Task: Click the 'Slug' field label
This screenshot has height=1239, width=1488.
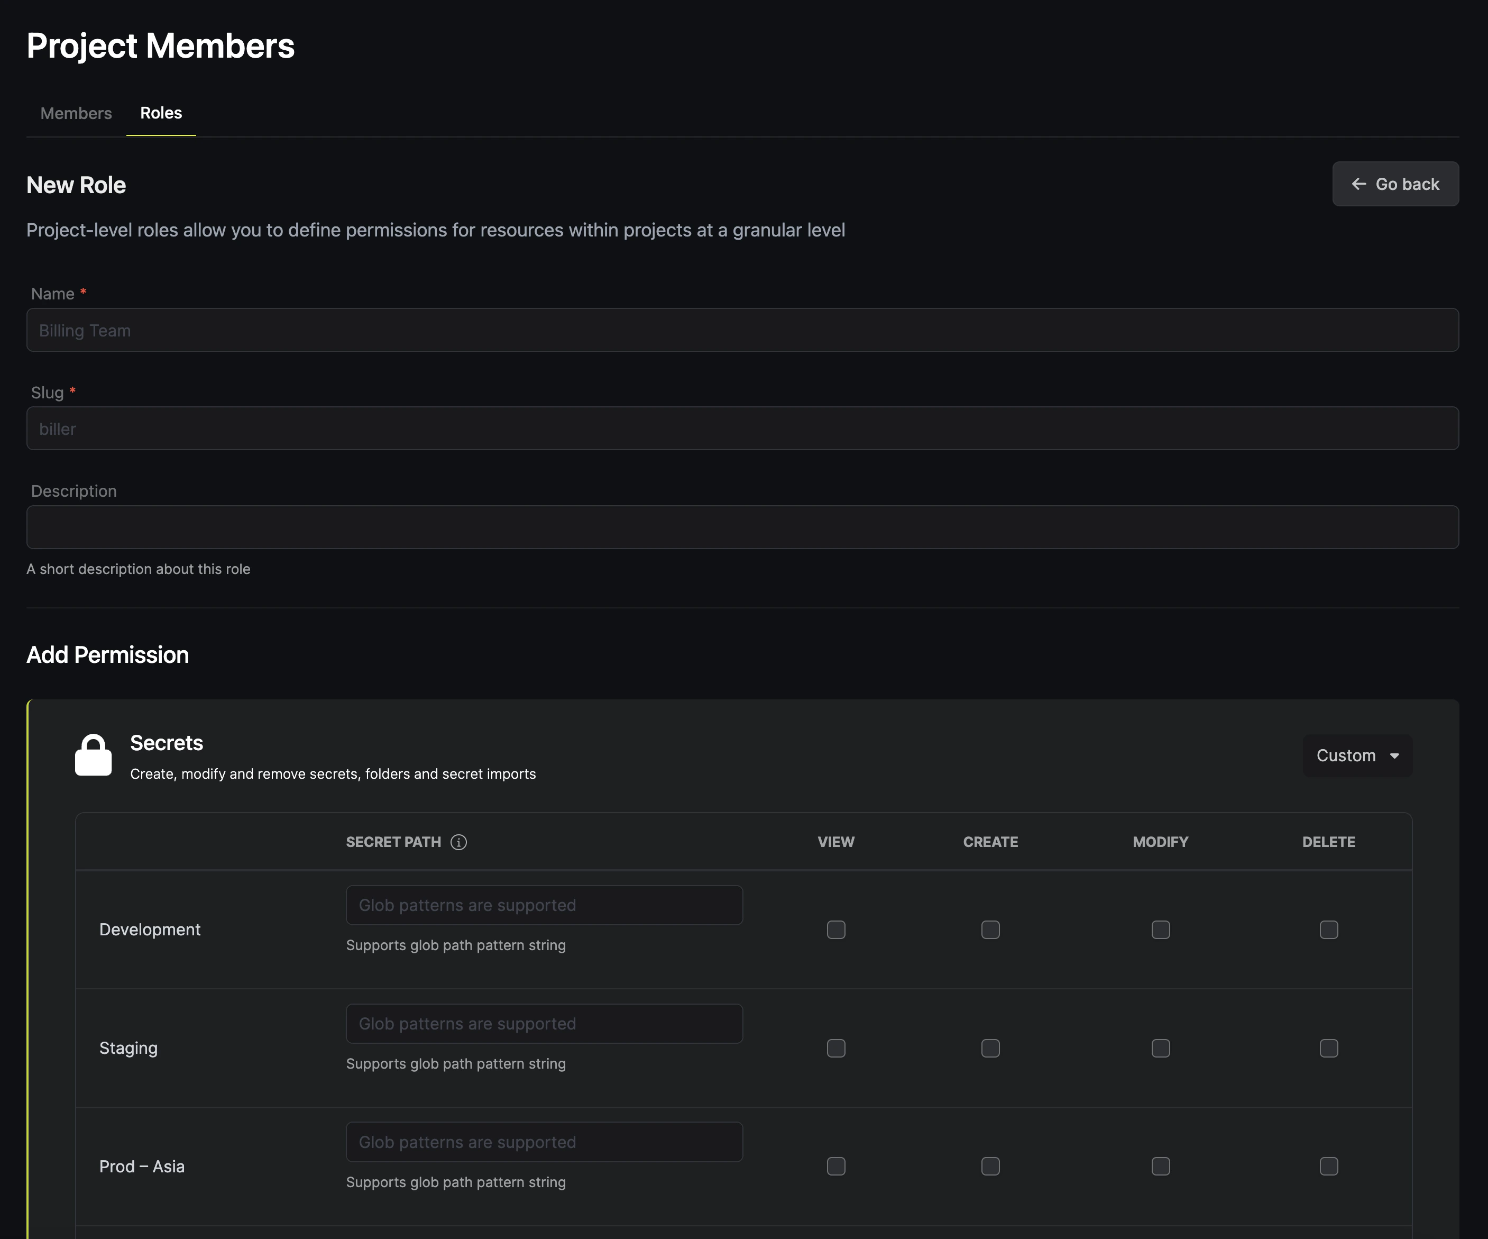Action: click(48, 392)
